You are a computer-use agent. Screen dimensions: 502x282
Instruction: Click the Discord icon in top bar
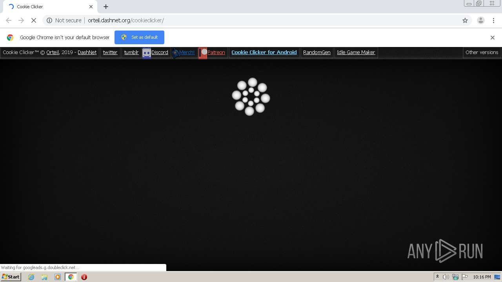(x=147, y=53)
